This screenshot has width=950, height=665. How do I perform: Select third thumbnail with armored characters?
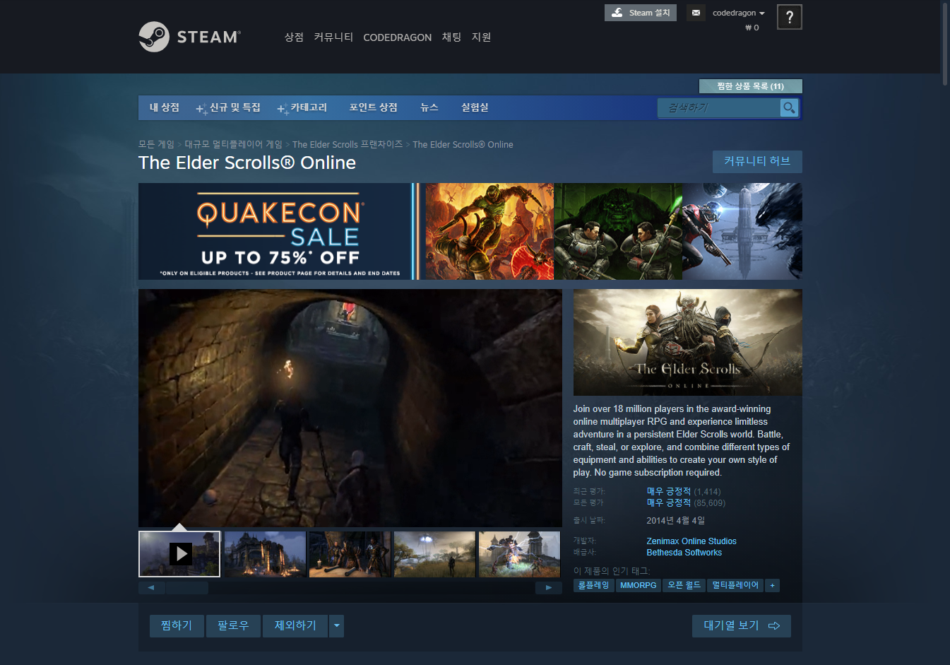point(350,554)
